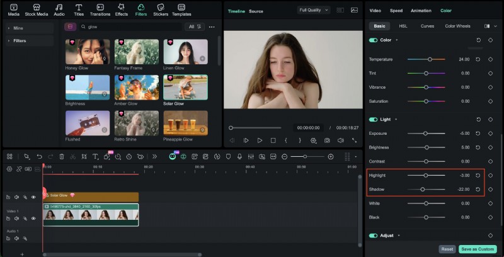This screenshot has height=257, width=504.
Task: Click the Save as Custom button
Action: click(x=478, y=249)
